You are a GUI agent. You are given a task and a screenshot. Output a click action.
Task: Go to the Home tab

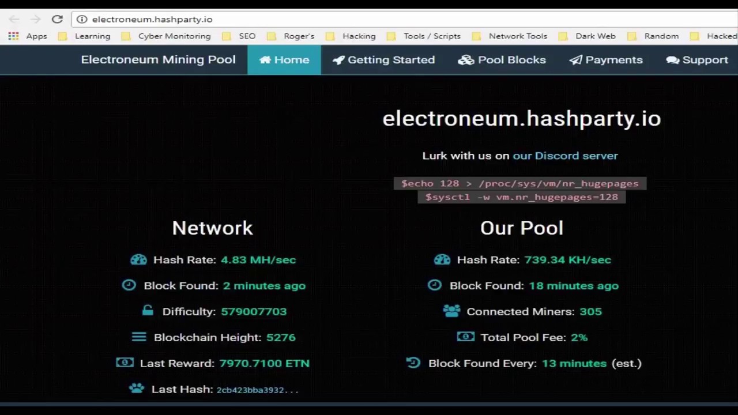point(284,60)
